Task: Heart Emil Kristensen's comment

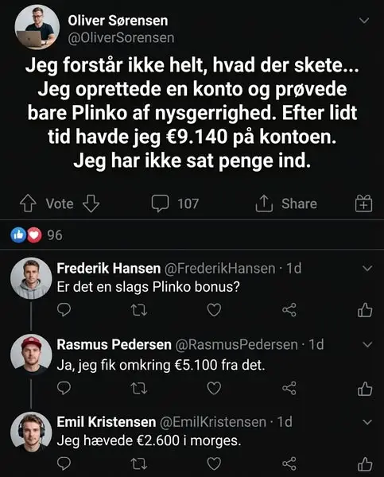Action: click(x=214, y=463)
